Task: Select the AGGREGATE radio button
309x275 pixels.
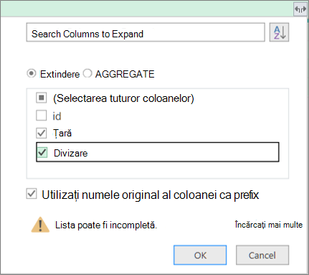Action: (87, 73)
